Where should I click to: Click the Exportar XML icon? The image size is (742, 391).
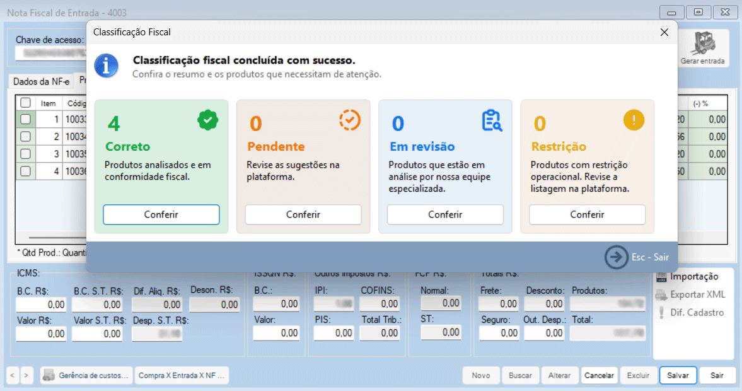[x=661, y=295]
